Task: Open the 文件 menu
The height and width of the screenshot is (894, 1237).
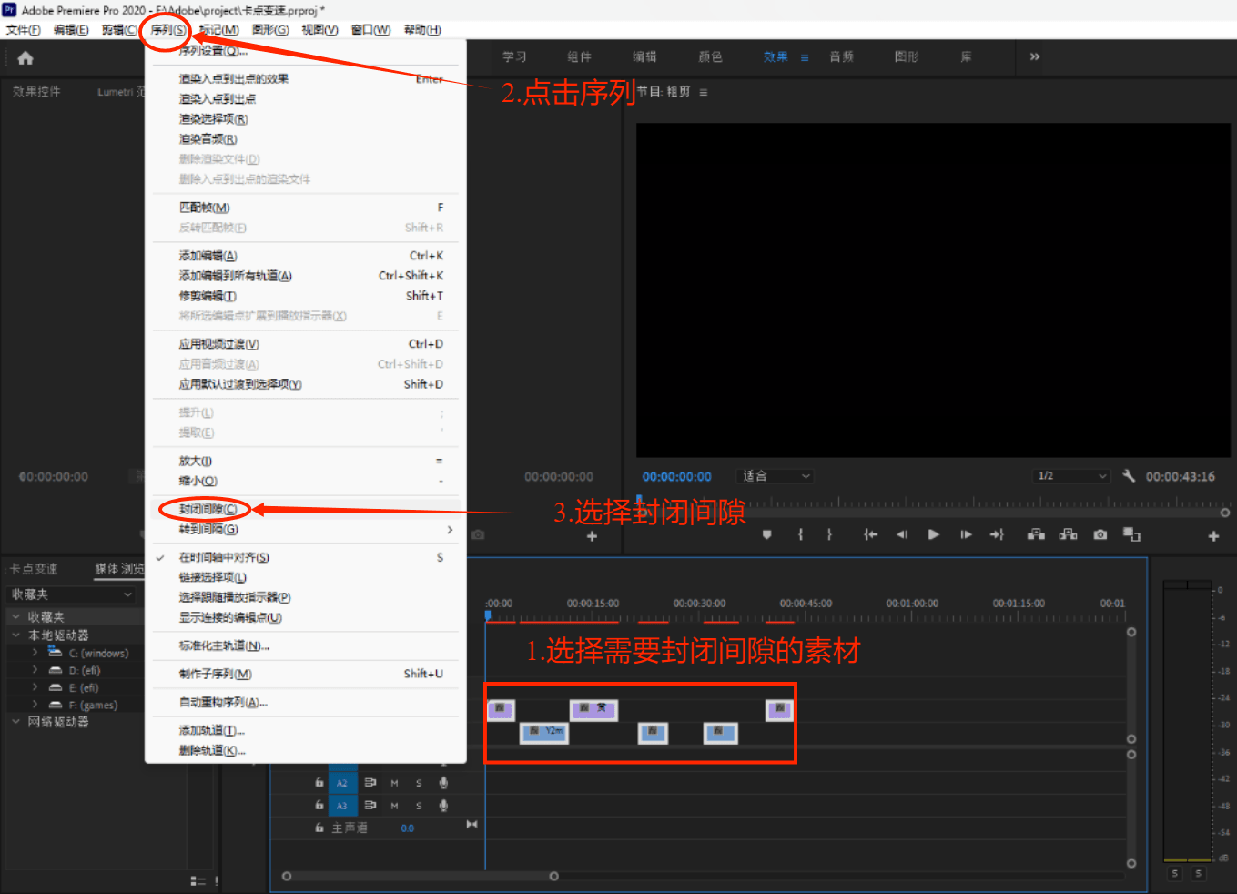Action: click(x=23, y=30)
